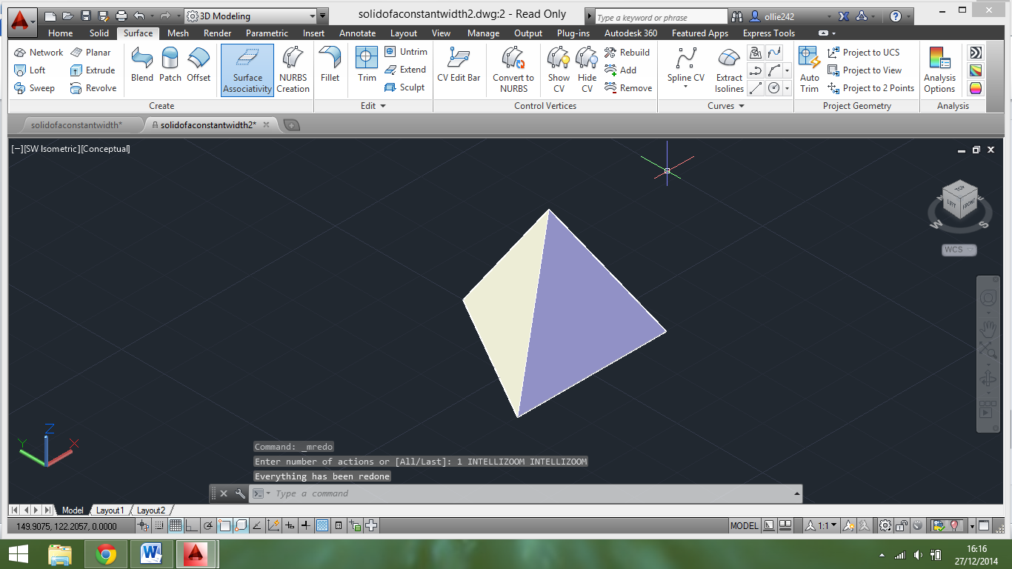
Task: Toggle Surface Associativity
Action: 247,70
